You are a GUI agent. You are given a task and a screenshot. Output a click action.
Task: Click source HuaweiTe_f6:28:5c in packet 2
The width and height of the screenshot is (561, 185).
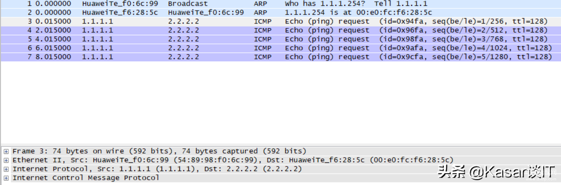click(120, 12)
